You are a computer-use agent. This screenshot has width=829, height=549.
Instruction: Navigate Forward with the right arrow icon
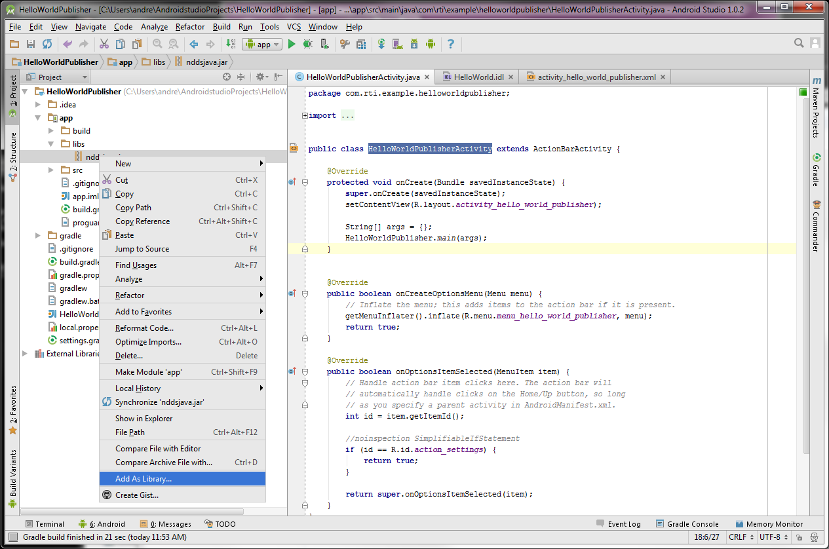[210, 44]
